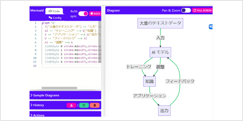Click code line with "トレーニング"
Viewport: 243px width, 121px height.
coord(70,31)
